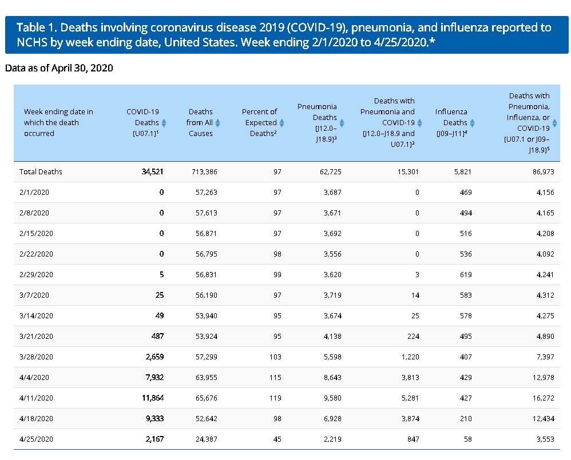The height and width of the screenshot is (460, 571).
Task: Click total value 15,301
Action: click(x=408, y=171)
